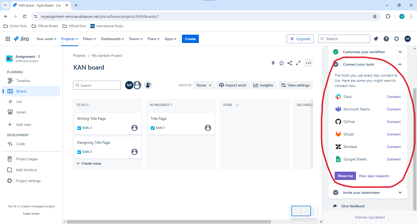417x224 pixels.
Task: Open the Group By None dropdown
Action: (x=204, y=85)
